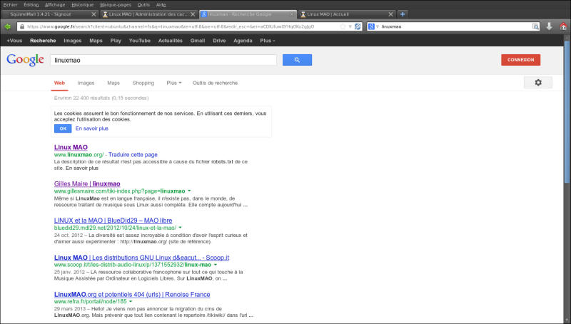Open the Fichier menu
The width and height of the screenshot is (571, 324).
(x=11, y=5)
